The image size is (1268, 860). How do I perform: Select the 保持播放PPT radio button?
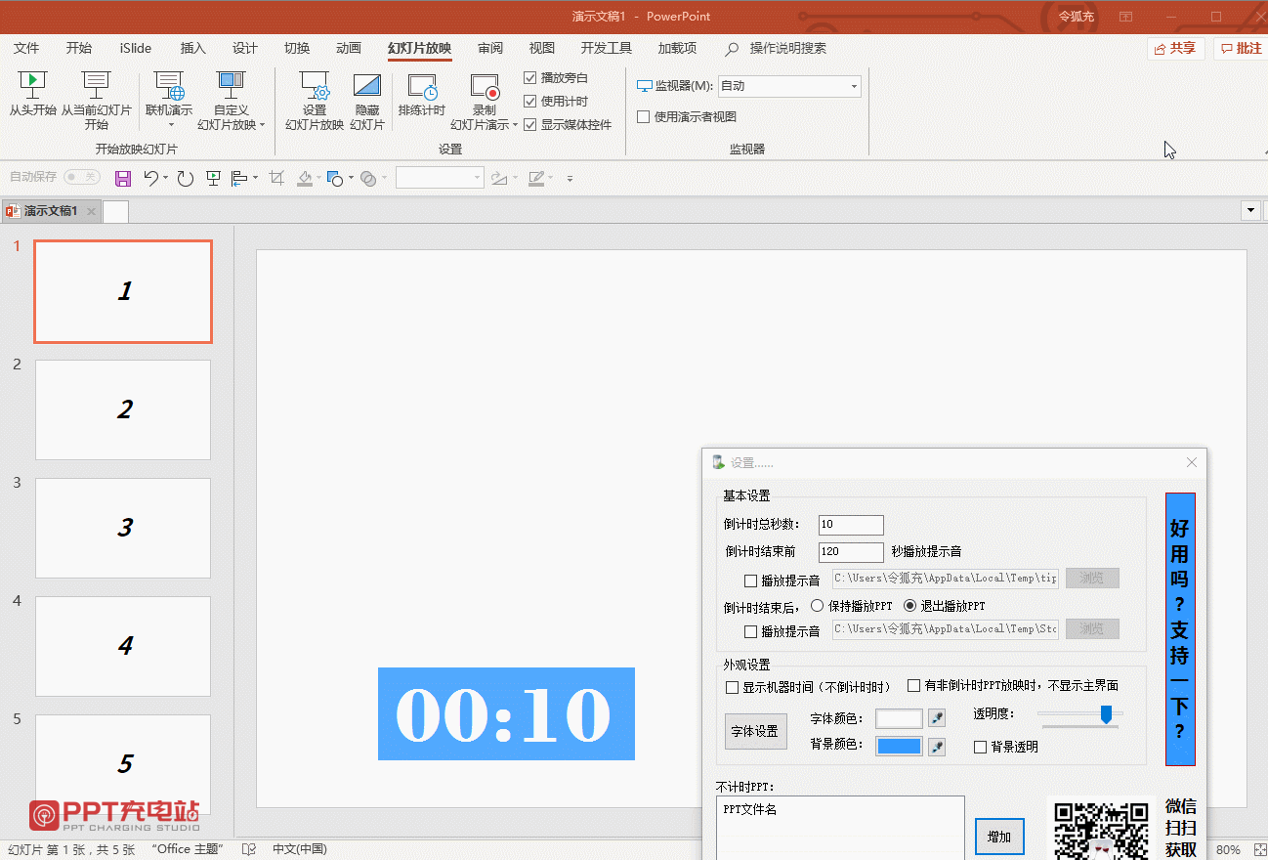tap(817, 605)
